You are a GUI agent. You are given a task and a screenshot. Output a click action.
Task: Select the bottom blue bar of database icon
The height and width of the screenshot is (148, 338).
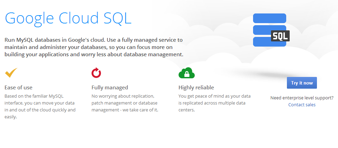(269, 42)
